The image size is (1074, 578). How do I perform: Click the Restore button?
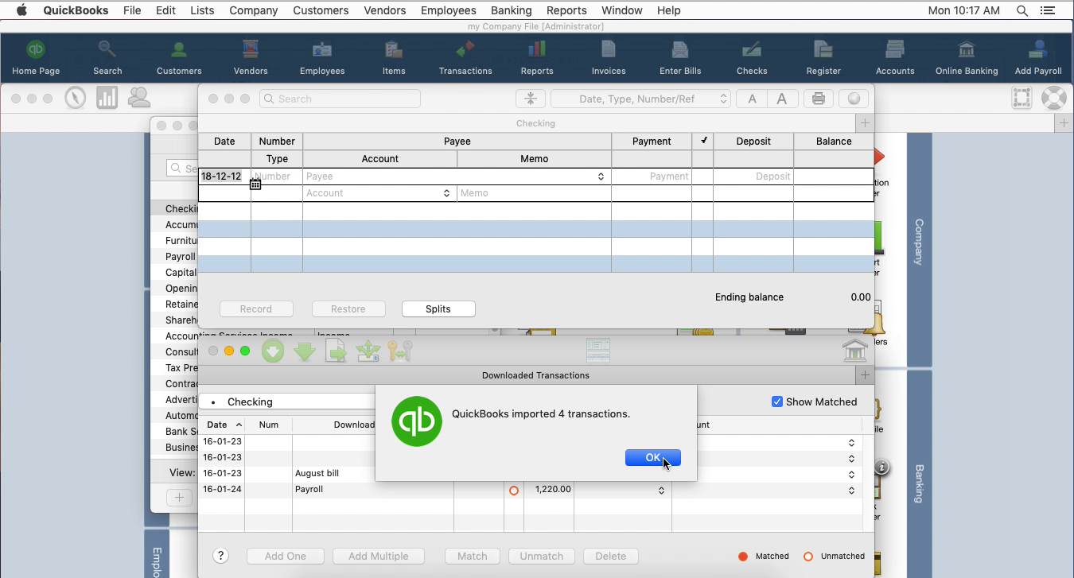pos(348,309)
